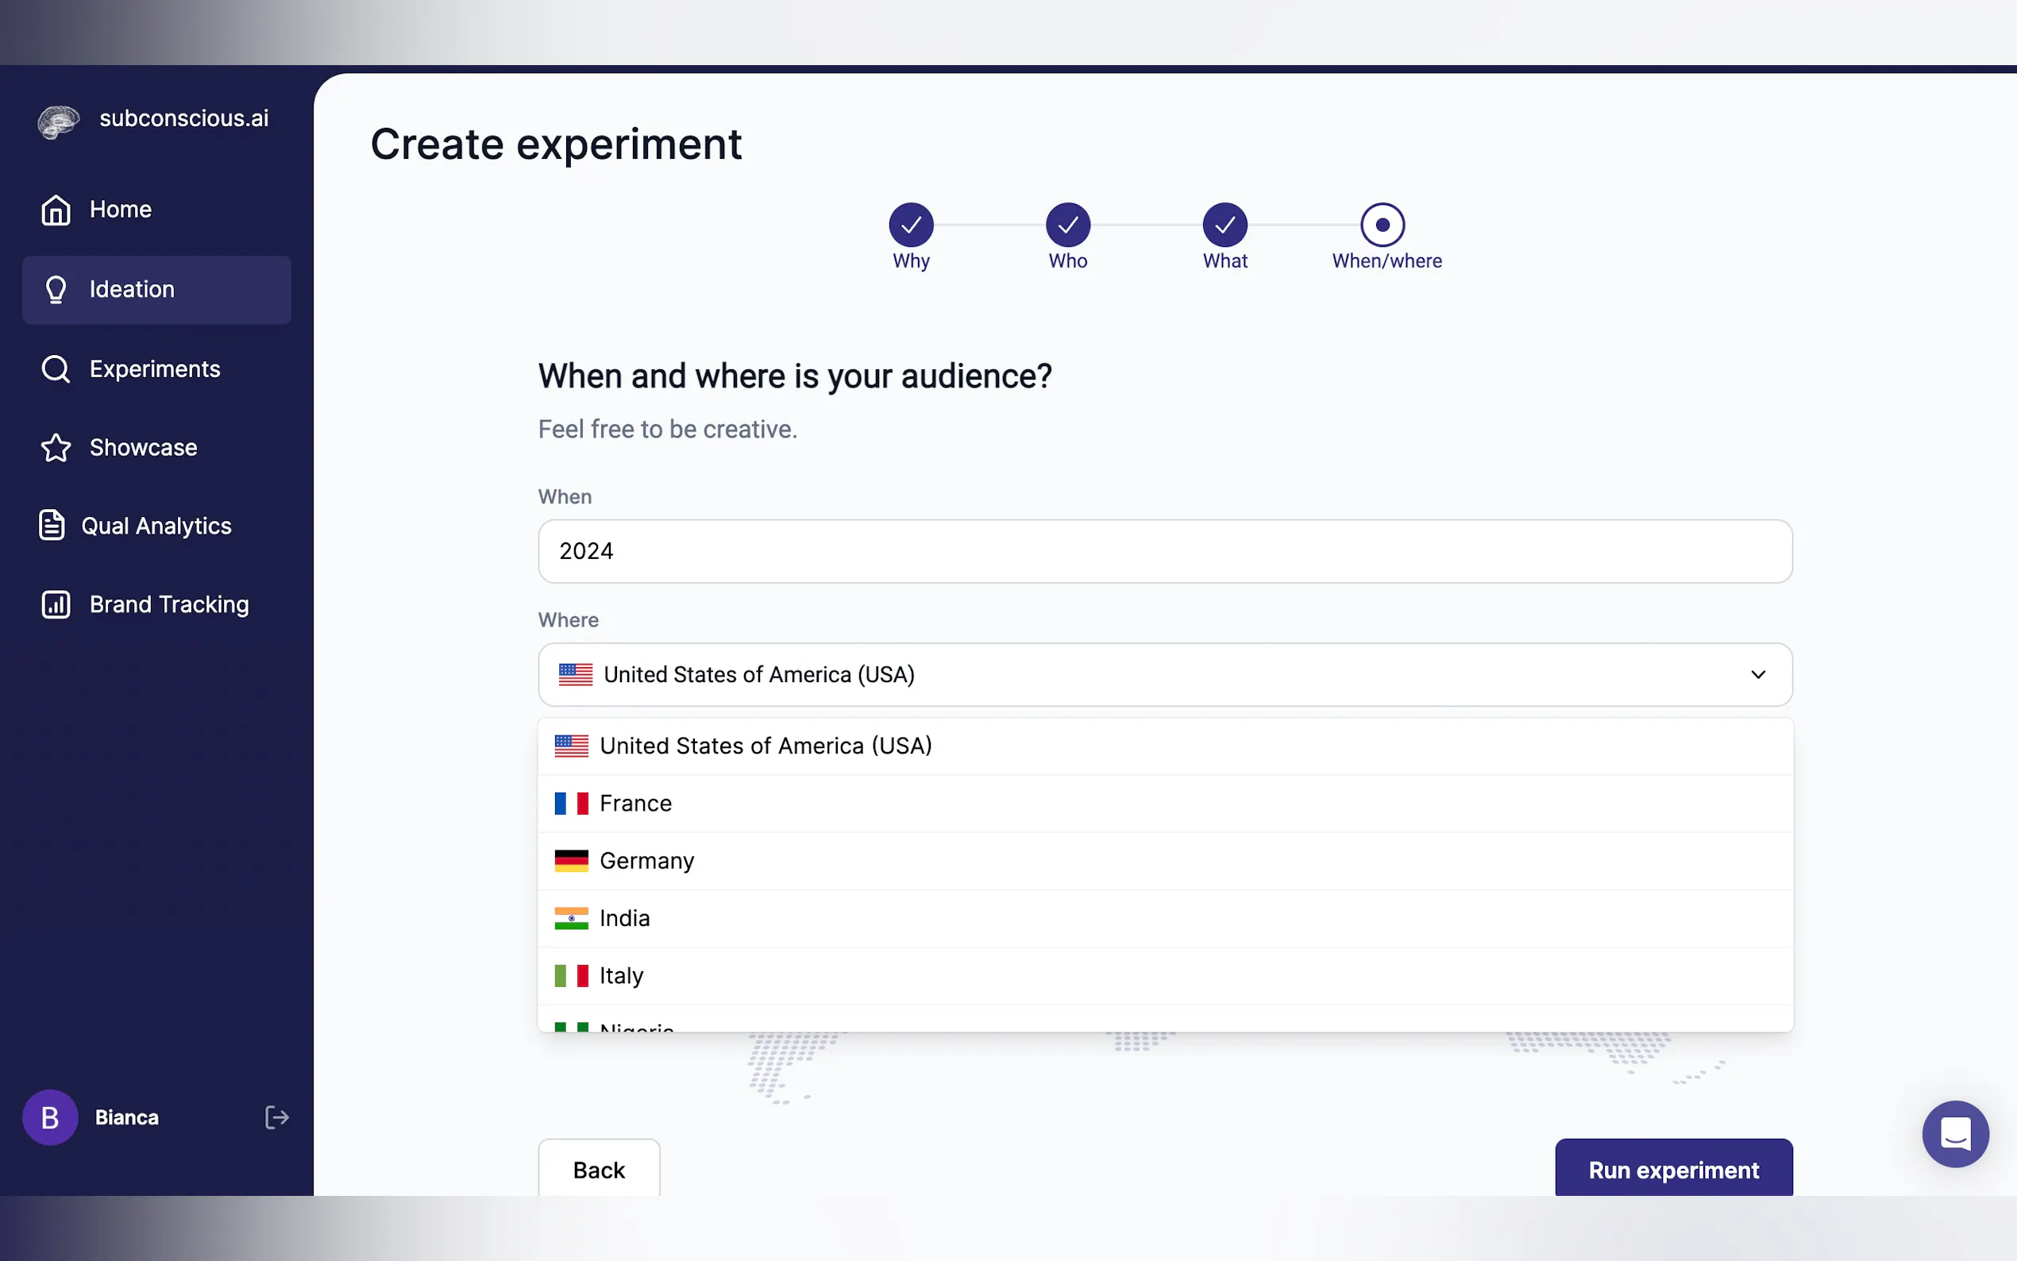Click the subconscious.ai brain logo
Screen dimensions: 2017x1261
click(59, 121)
